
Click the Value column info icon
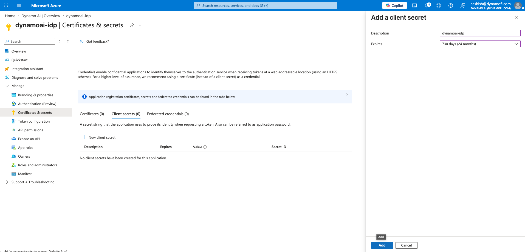(x=205, y=147)
